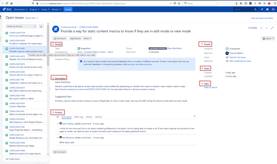Image resolution: width=277 pixels, height=164 pixels.
Task: Open View Workflow link
Action: [174, 48]
